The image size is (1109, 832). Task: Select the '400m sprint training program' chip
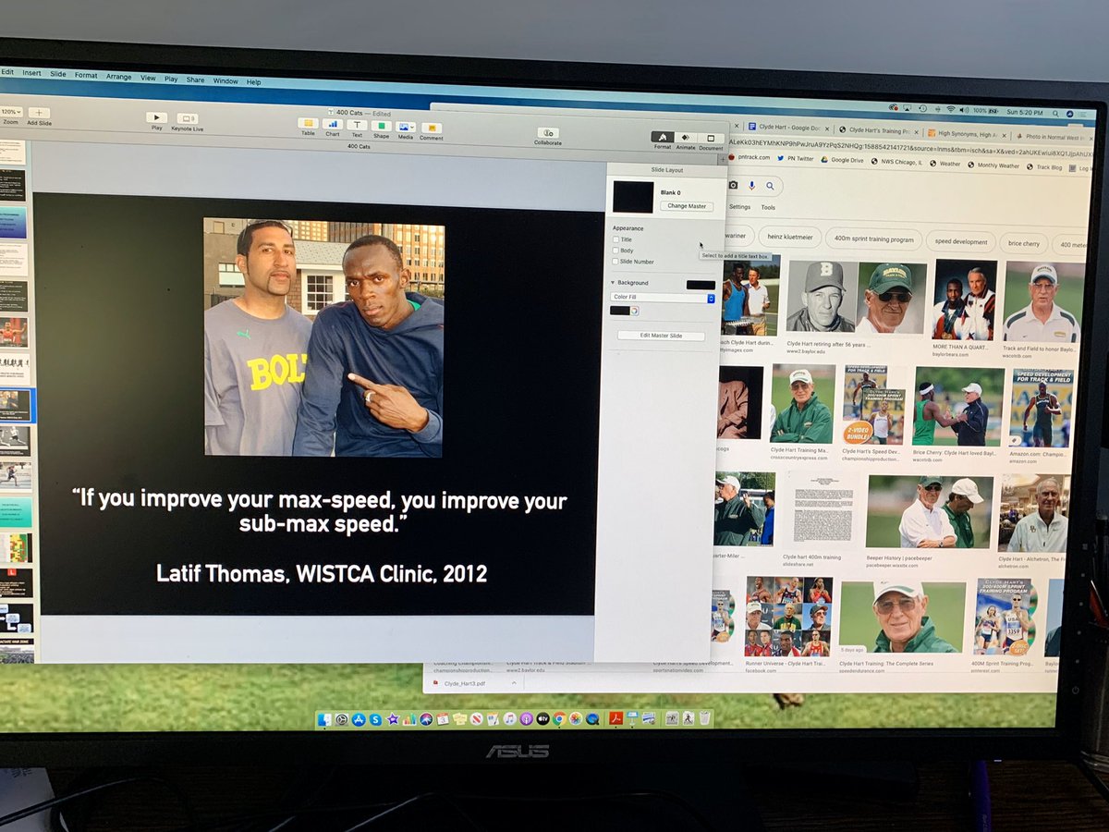pos(873,239)
